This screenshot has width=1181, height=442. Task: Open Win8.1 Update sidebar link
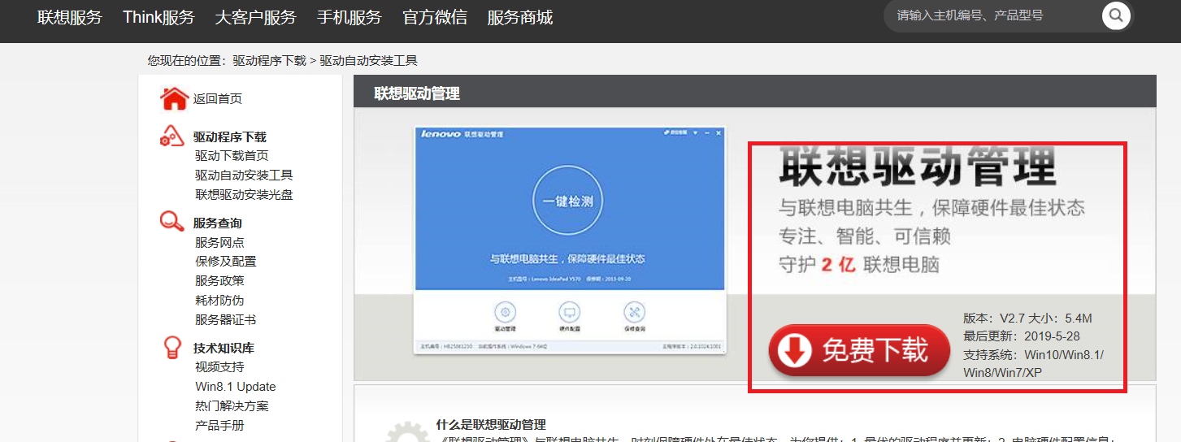tap(236, 387)
